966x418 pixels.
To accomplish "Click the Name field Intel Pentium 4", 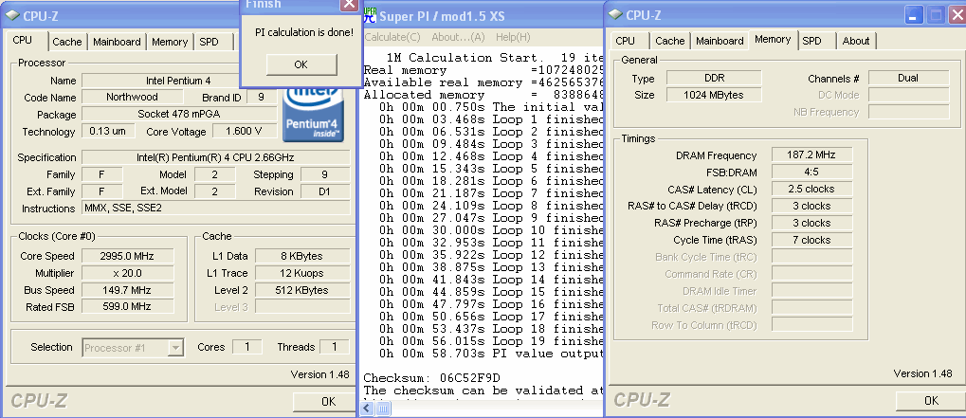I will (178, 81).
